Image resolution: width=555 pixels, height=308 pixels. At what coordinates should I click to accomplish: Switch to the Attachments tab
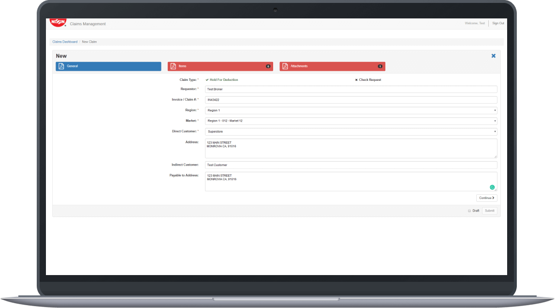pyautogui.click(x=332, y=66)
